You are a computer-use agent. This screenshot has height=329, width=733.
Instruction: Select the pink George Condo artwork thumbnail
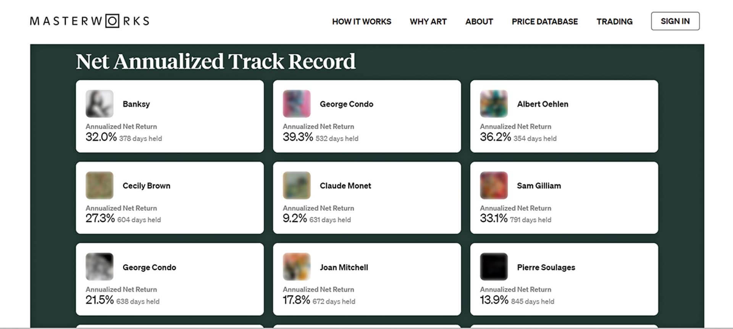(x=297, y=104)
